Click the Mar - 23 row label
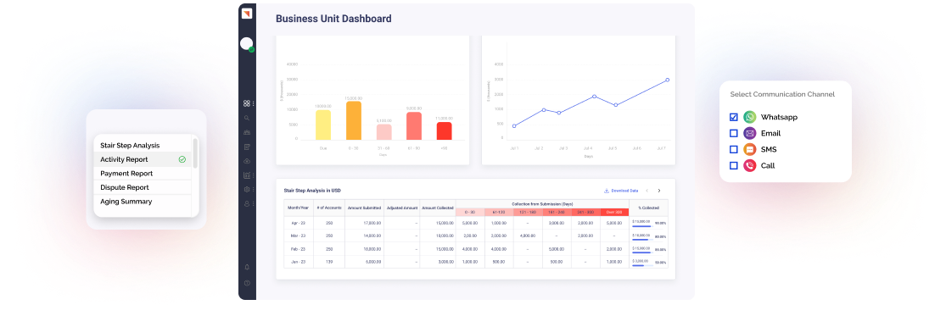Image resolution: width=946 pixels, height=316 pixels. coord(299,236)
